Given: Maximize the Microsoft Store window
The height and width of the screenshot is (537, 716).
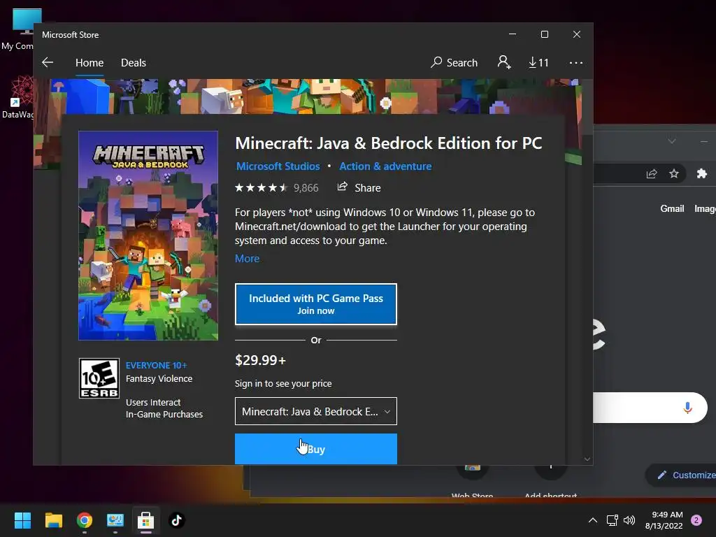Looking at the screenshot, I should pos(544,34).
